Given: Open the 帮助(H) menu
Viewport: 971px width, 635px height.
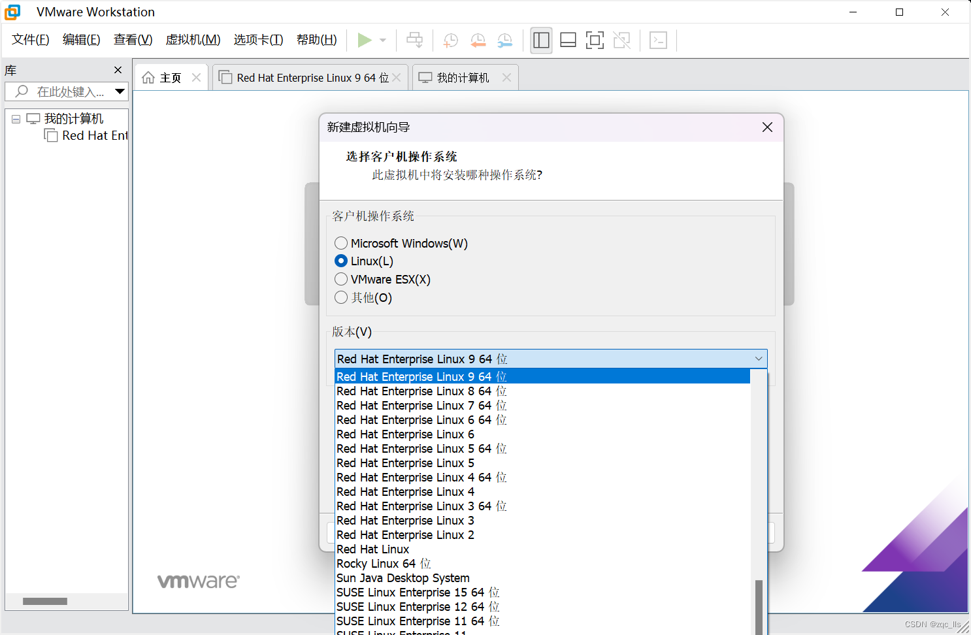Looking at the screenshot, I should coord(316,40).
